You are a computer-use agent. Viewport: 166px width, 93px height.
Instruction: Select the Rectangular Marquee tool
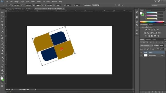point(2,16)
